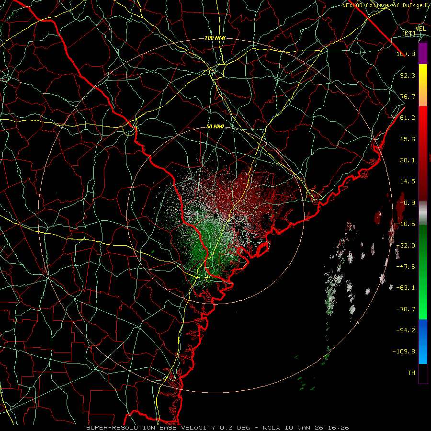
Task: Click the purple segment of the color bar
Action: coord(423,53)
